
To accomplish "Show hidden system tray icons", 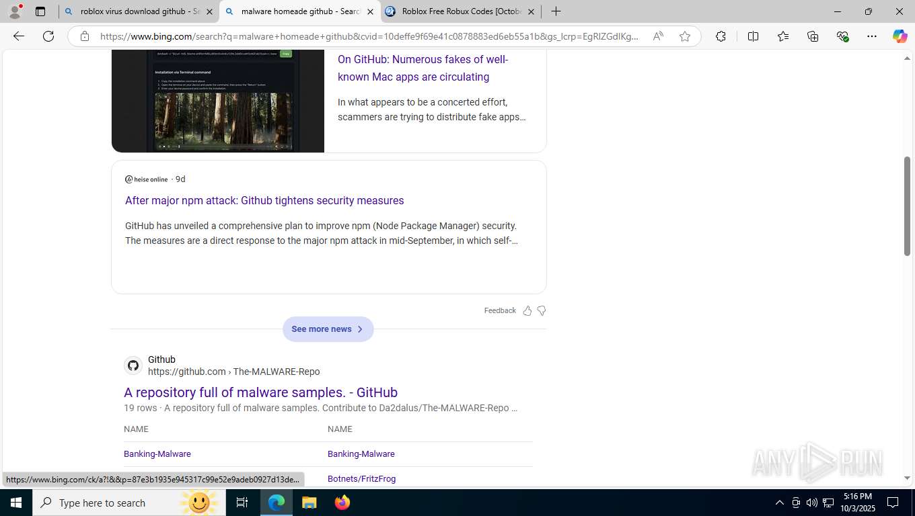I will tap(780, 503).
